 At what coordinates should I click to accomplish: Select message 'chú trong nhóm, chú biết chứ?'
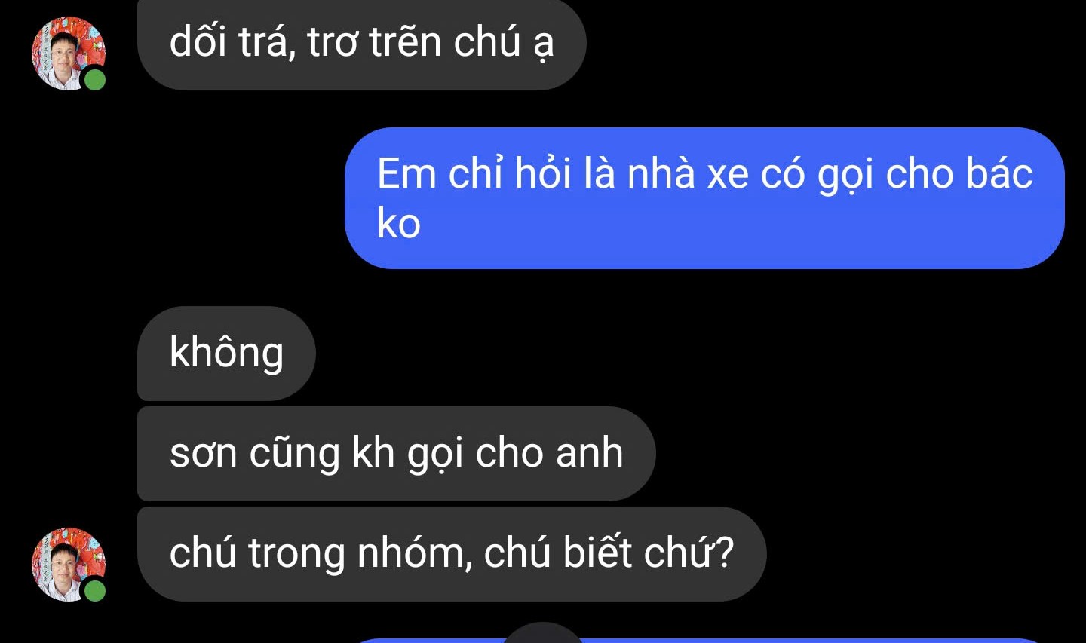click(452, 554)
